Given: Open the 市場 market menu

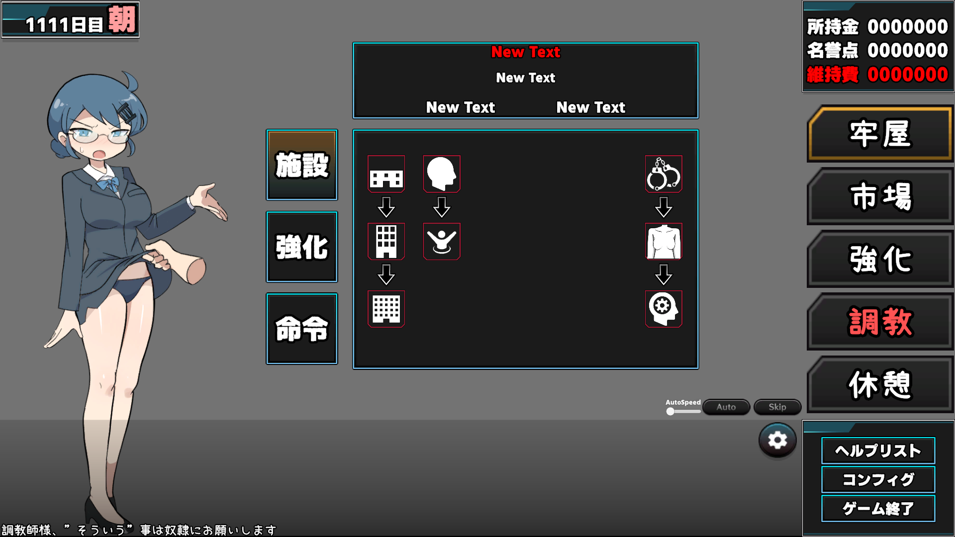Looking at the screenshot, I should (879, 197).
